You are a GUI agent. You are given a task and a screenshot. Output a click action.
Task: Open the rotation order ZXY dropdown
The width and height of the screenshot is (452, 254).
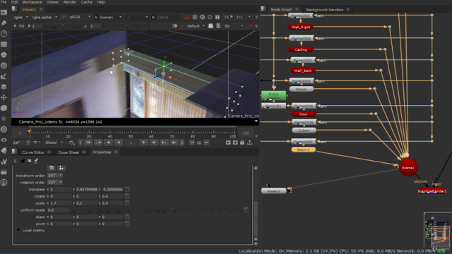click(55, 183)
